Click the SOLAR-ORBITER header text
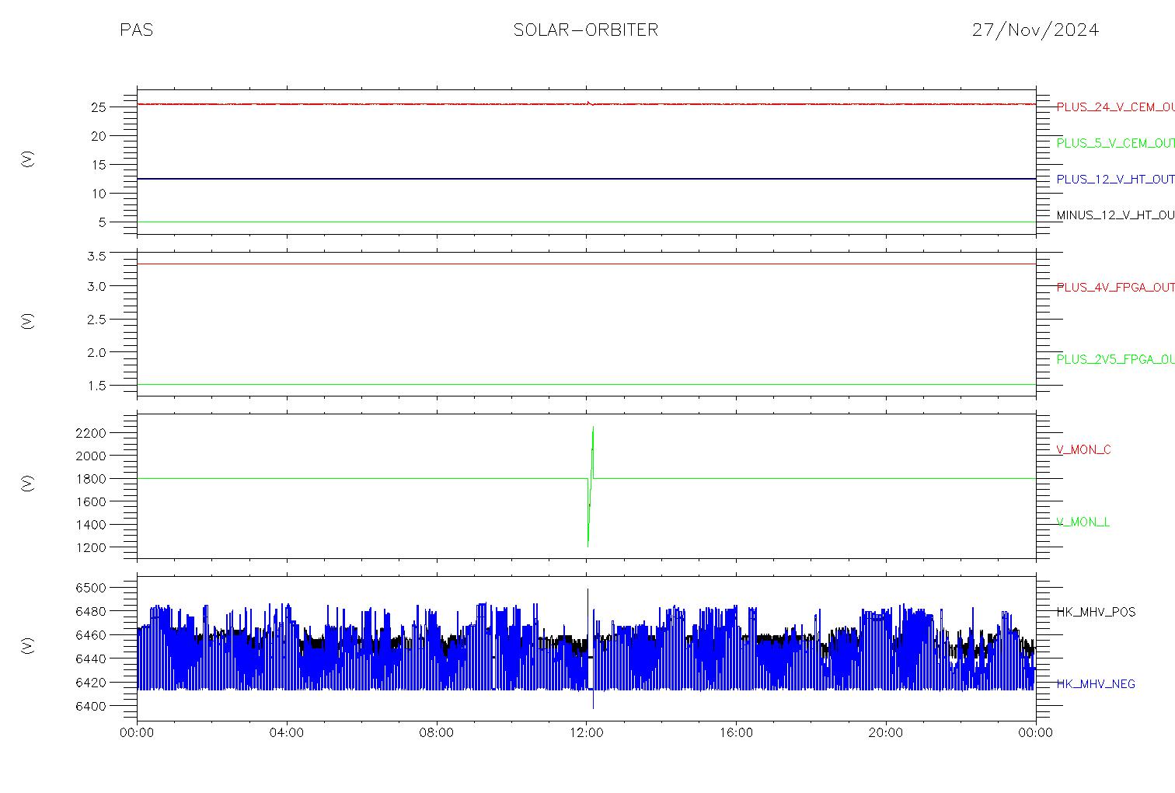1175x793 pixels. 586,30
